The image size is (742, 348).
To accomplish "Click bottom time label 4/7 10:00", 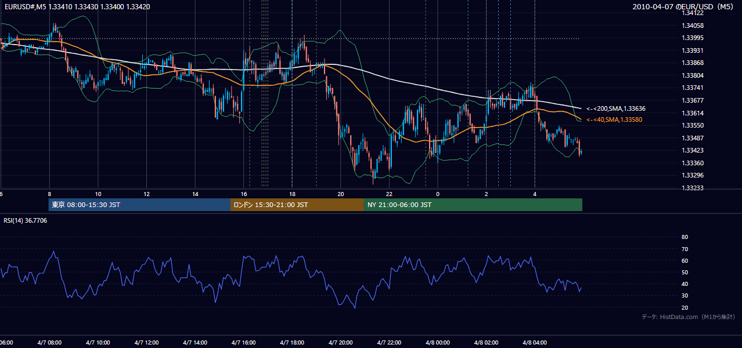I will pyautogui.click(x=98, y=343).
